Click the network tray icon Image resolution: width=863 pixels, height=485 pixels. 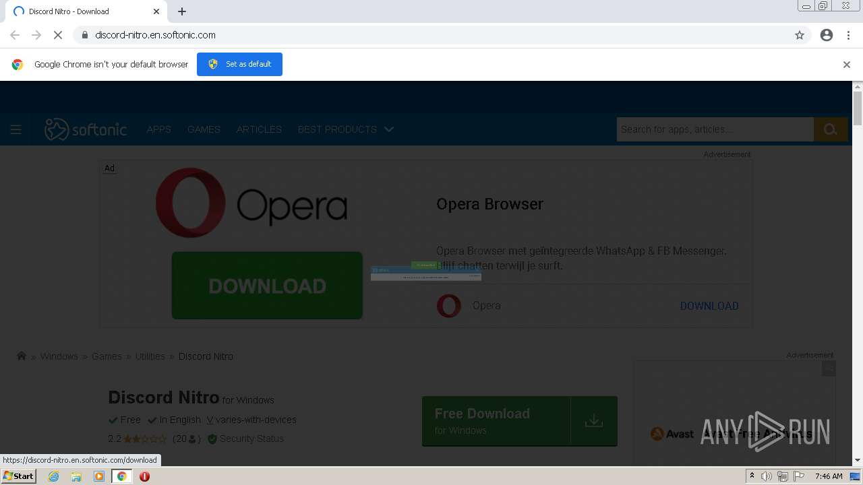782,476
